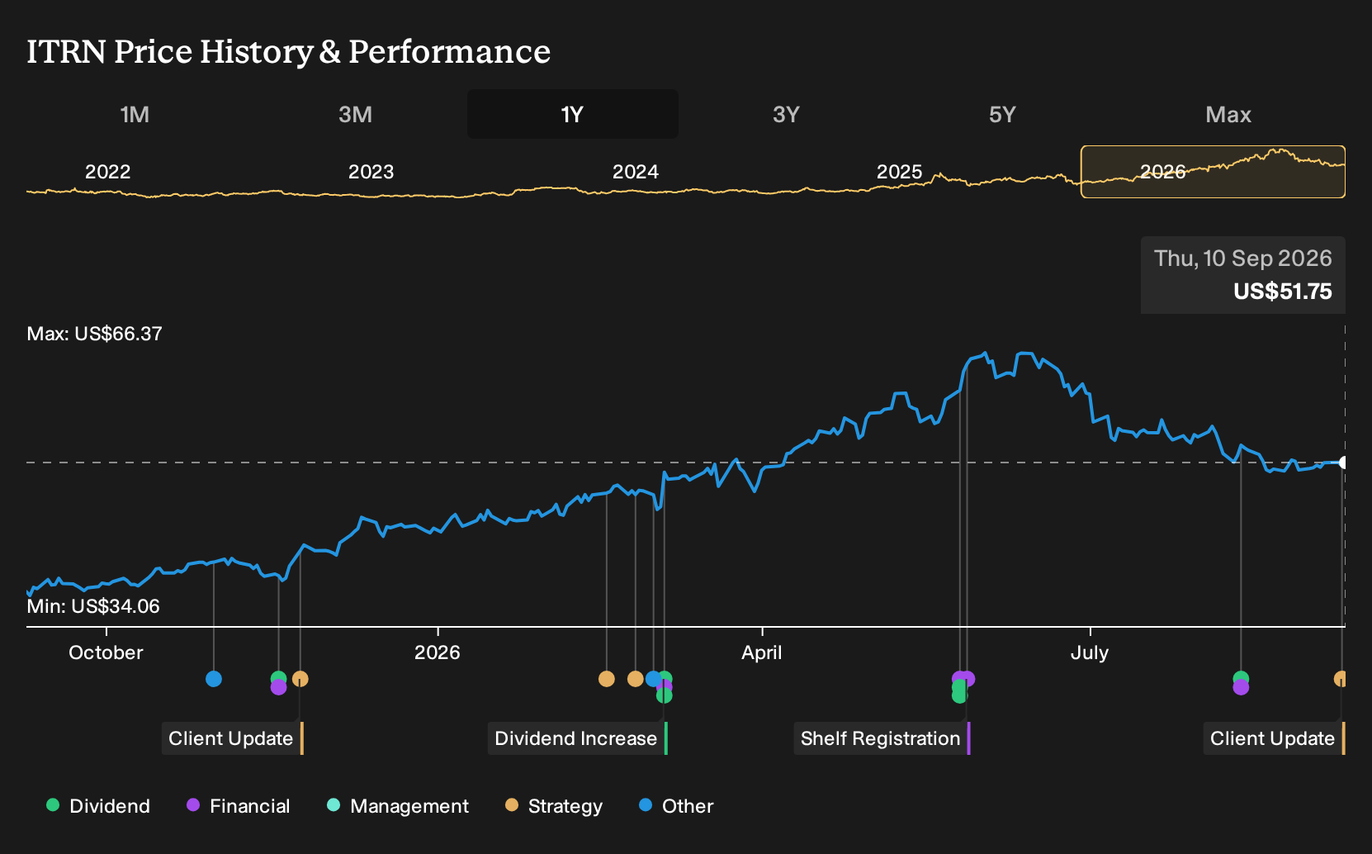Click the white endpoint marker on the price line
The image size is (1372, 854).
(1343, 463)
